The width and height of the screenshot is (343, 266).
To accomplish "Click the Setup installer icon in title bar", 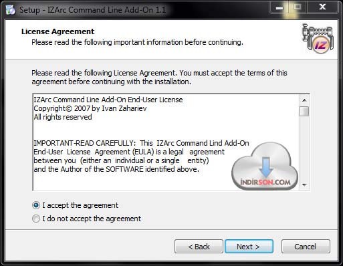I will [x=11, y=9].
